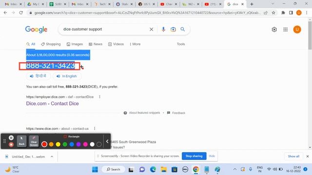Choose the green pen color
312x175 pixels.
click(x=65, y=144)
